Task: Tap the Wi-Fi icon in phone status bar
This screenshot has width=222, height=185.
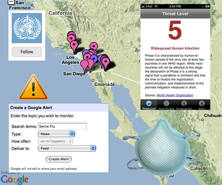Action: coord(156,6)
